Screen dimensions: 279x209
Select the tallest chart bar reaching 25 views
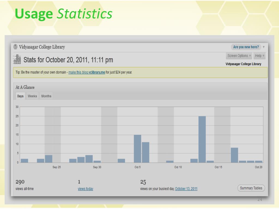tap(202, 139)
